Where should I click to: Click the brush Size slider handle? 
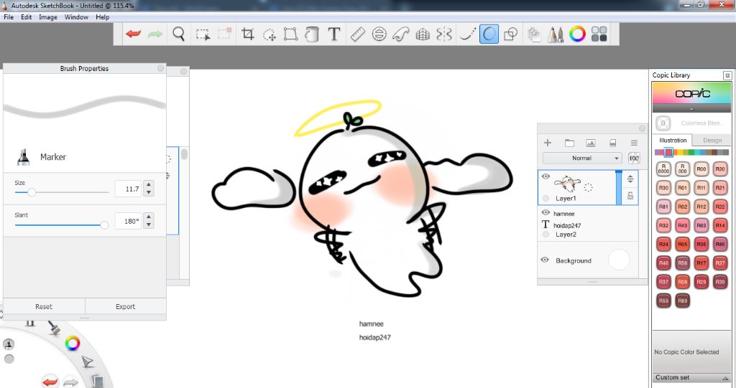pos(32,192)
